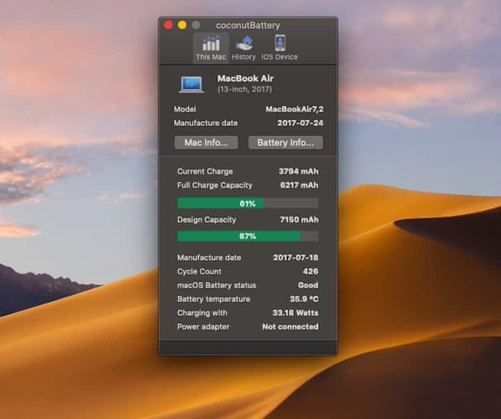Click the Good battery status value

(308, 285)
